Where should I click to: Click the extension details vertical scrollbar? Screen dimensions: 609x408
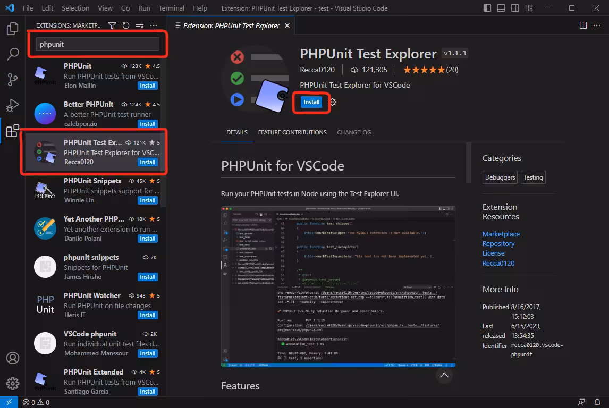click(x=468, y=163)
